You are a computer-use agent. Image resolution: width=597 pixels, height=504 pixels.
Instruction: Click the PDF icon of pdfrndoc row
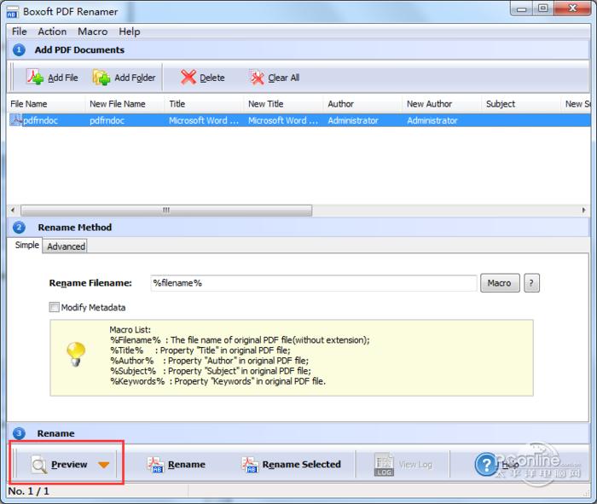pyautogui.click(x=16, y=120)
